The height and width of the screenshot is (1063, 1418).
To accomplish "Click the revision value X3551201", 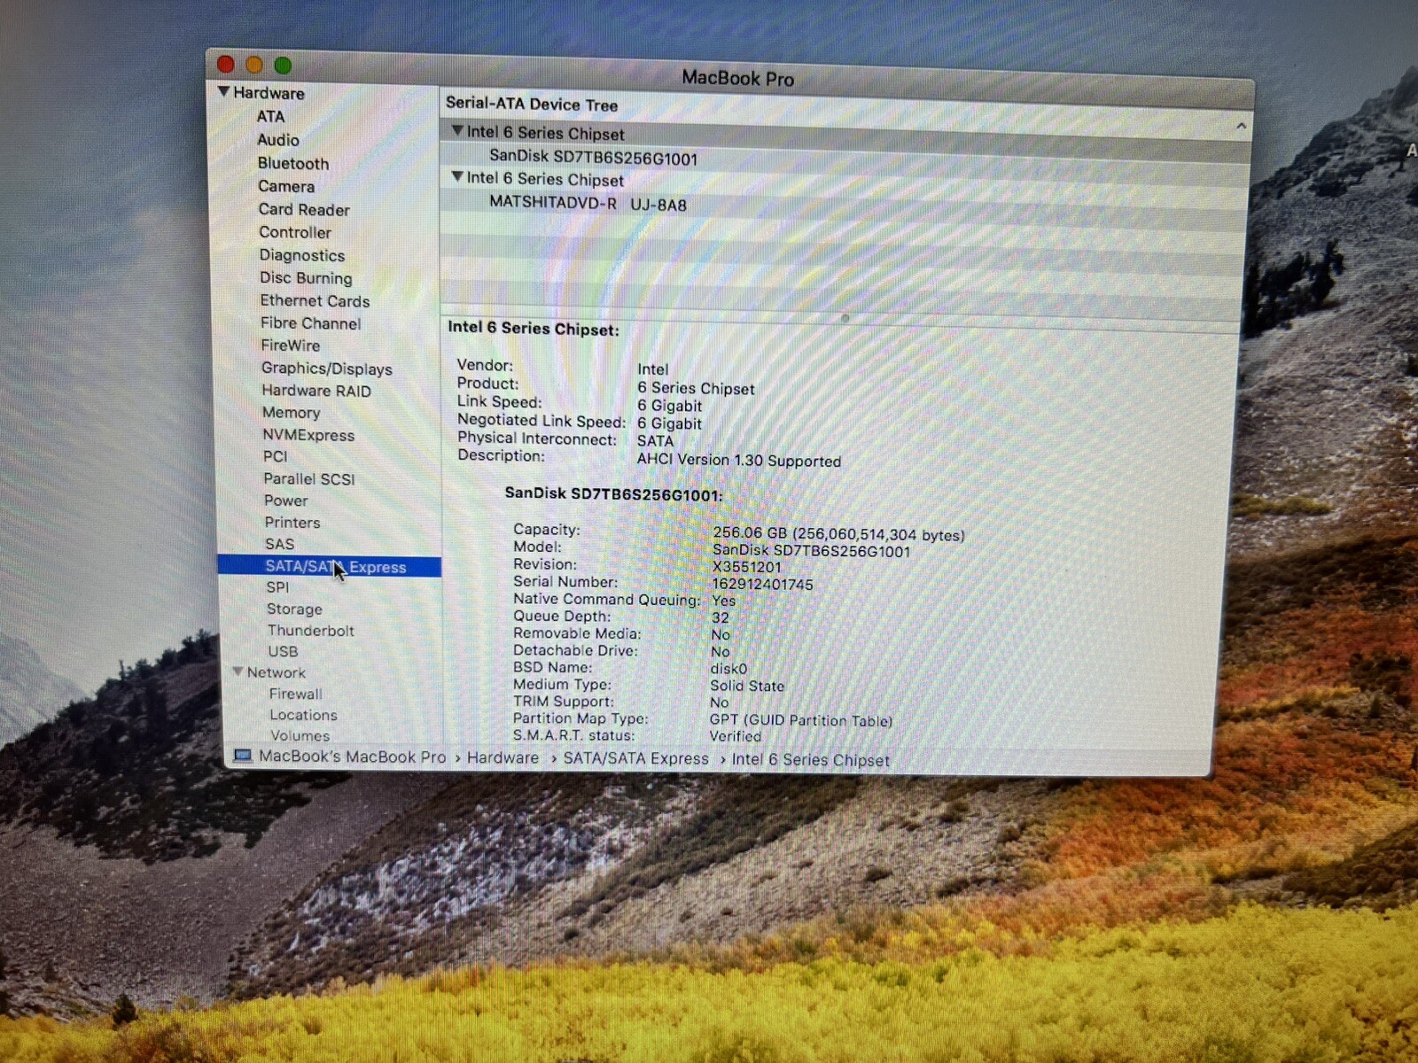I will point(747,567).
